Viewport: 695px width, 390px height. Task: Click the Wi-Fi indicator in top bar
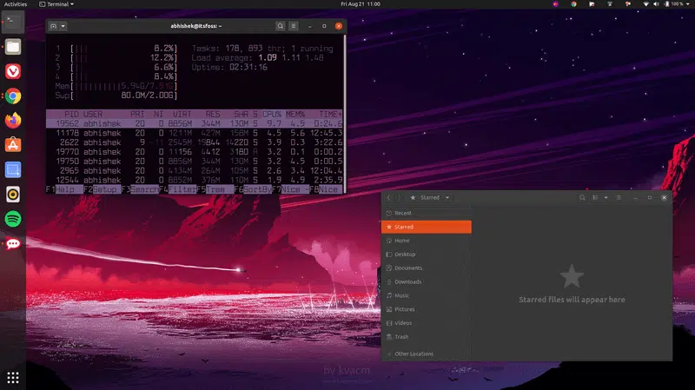(x=645, y=4)
